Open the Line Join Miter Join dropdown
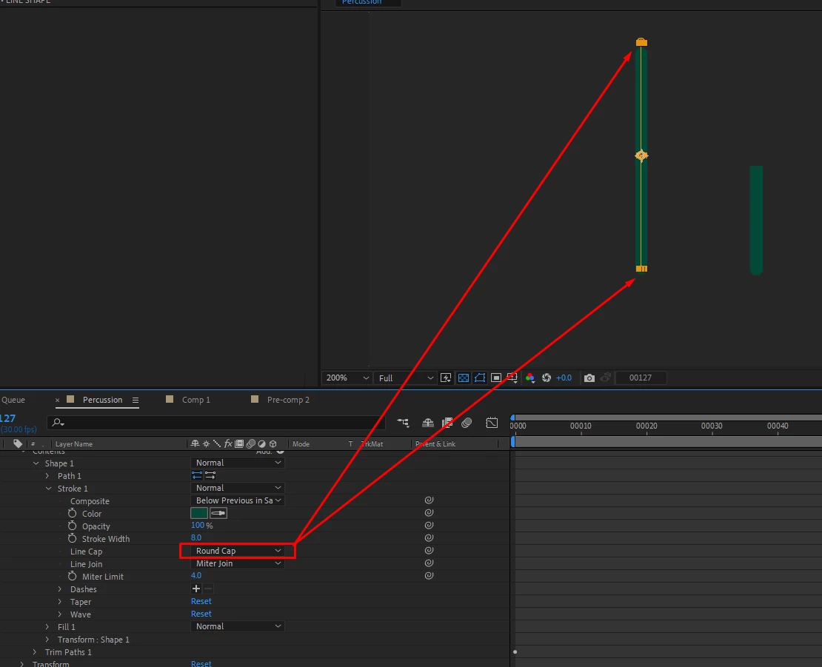 (238, 563)
